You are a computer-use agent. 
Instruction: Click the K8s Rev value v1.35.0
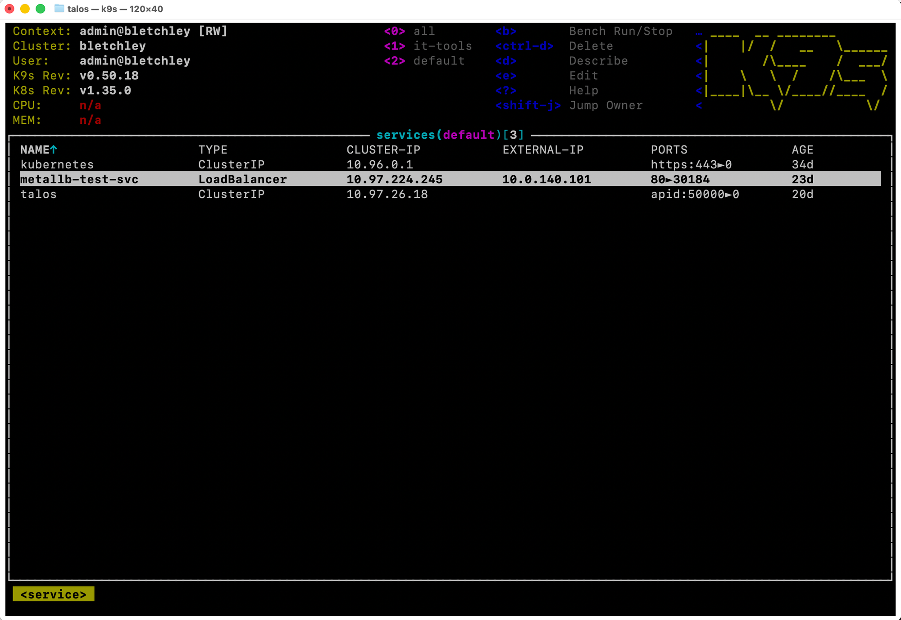105,91
